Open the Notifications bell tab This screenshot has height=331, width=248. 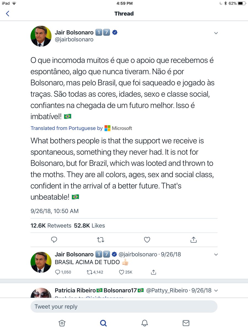pos(145,323)
